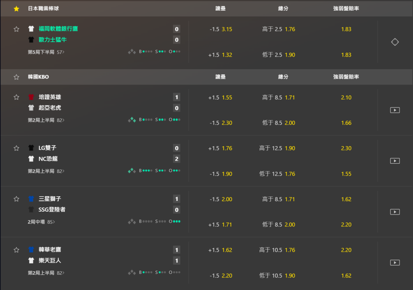This screenshot has width=413, height=290.
Task: Favorite the 韓國KBO league
Action: [x=16, y=77]
